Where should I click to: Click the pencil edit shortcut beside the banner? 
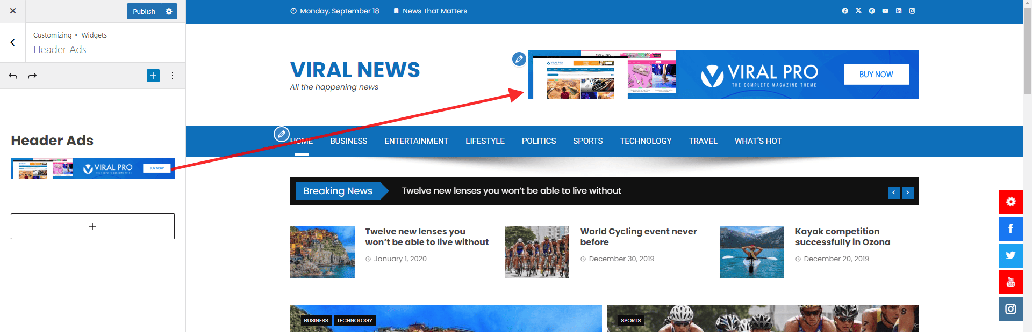tap(519, 59)
